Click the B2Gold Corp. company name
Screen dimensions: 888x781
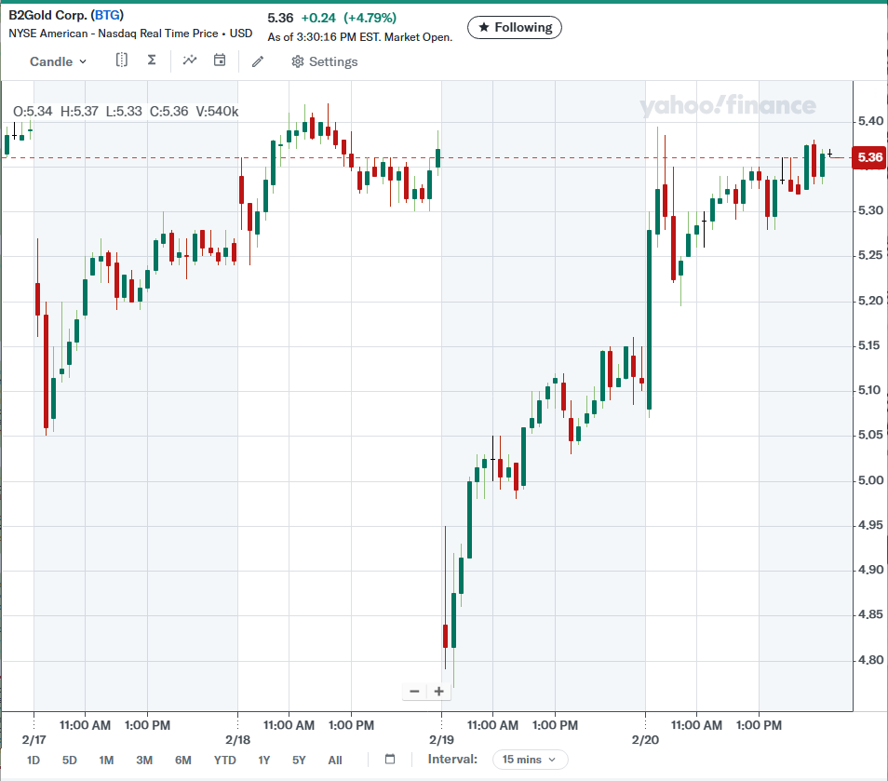pos(47,15)
